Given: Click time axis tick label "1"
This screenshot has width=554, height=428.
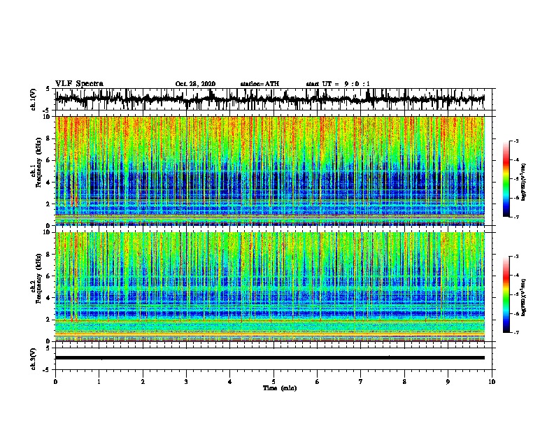Looking at the screenshot, I should pyautogui.click(x=99, y=382).
